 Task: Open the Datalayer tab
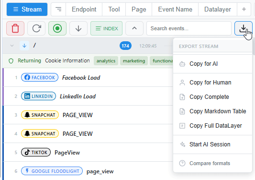pos(218,9)
